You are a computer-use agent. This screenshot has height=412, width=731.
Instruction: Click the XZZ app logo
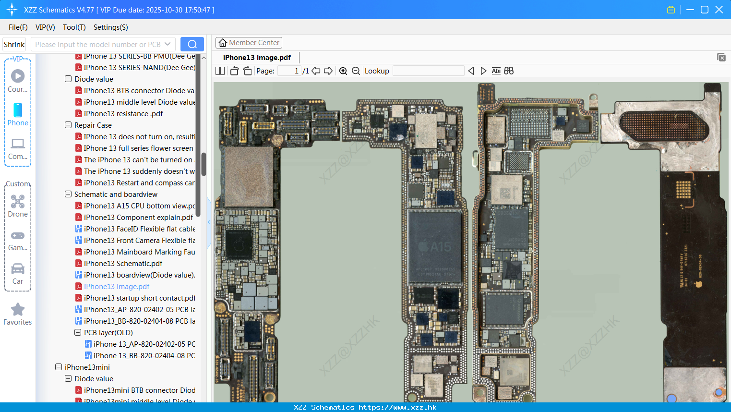point(12,10)
